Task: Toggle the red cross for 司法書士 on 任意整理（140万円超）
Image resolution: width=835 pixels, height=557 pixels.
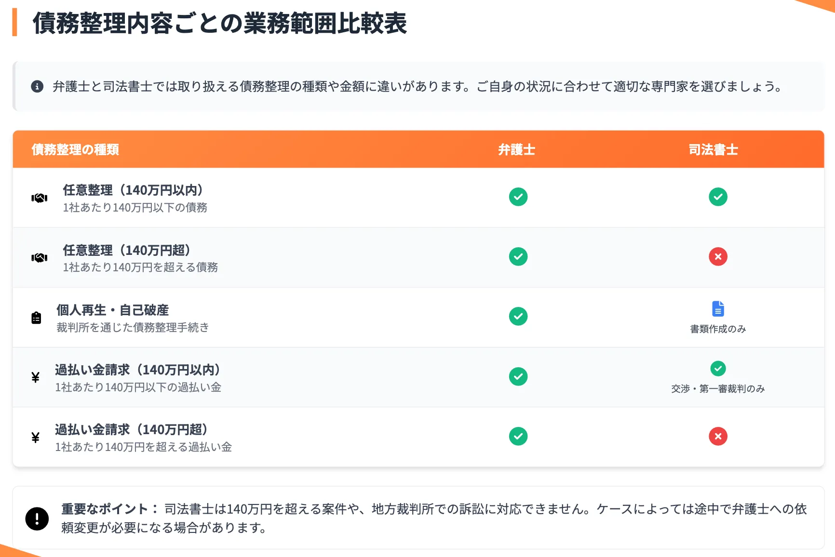Action: [718, 257]
